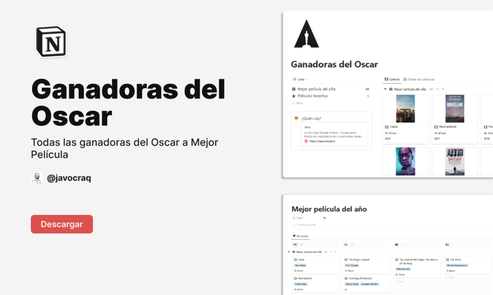
Task: Click the Tom Hooper director tag
Action: (352, 265)
